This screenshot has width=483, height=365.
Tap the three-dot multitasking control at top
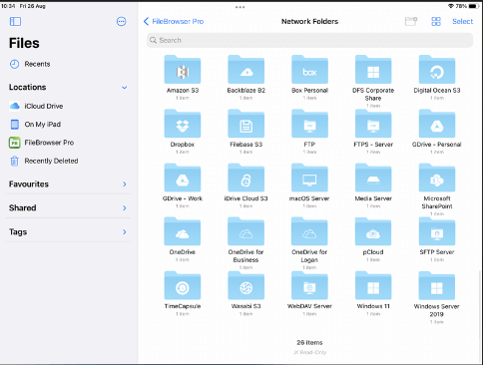coord(240,7)
